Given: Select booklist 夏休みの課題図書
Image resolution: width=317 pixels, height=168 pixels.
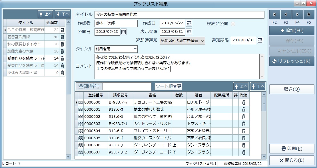Looking at the screenshot, I should coord(26,73).
